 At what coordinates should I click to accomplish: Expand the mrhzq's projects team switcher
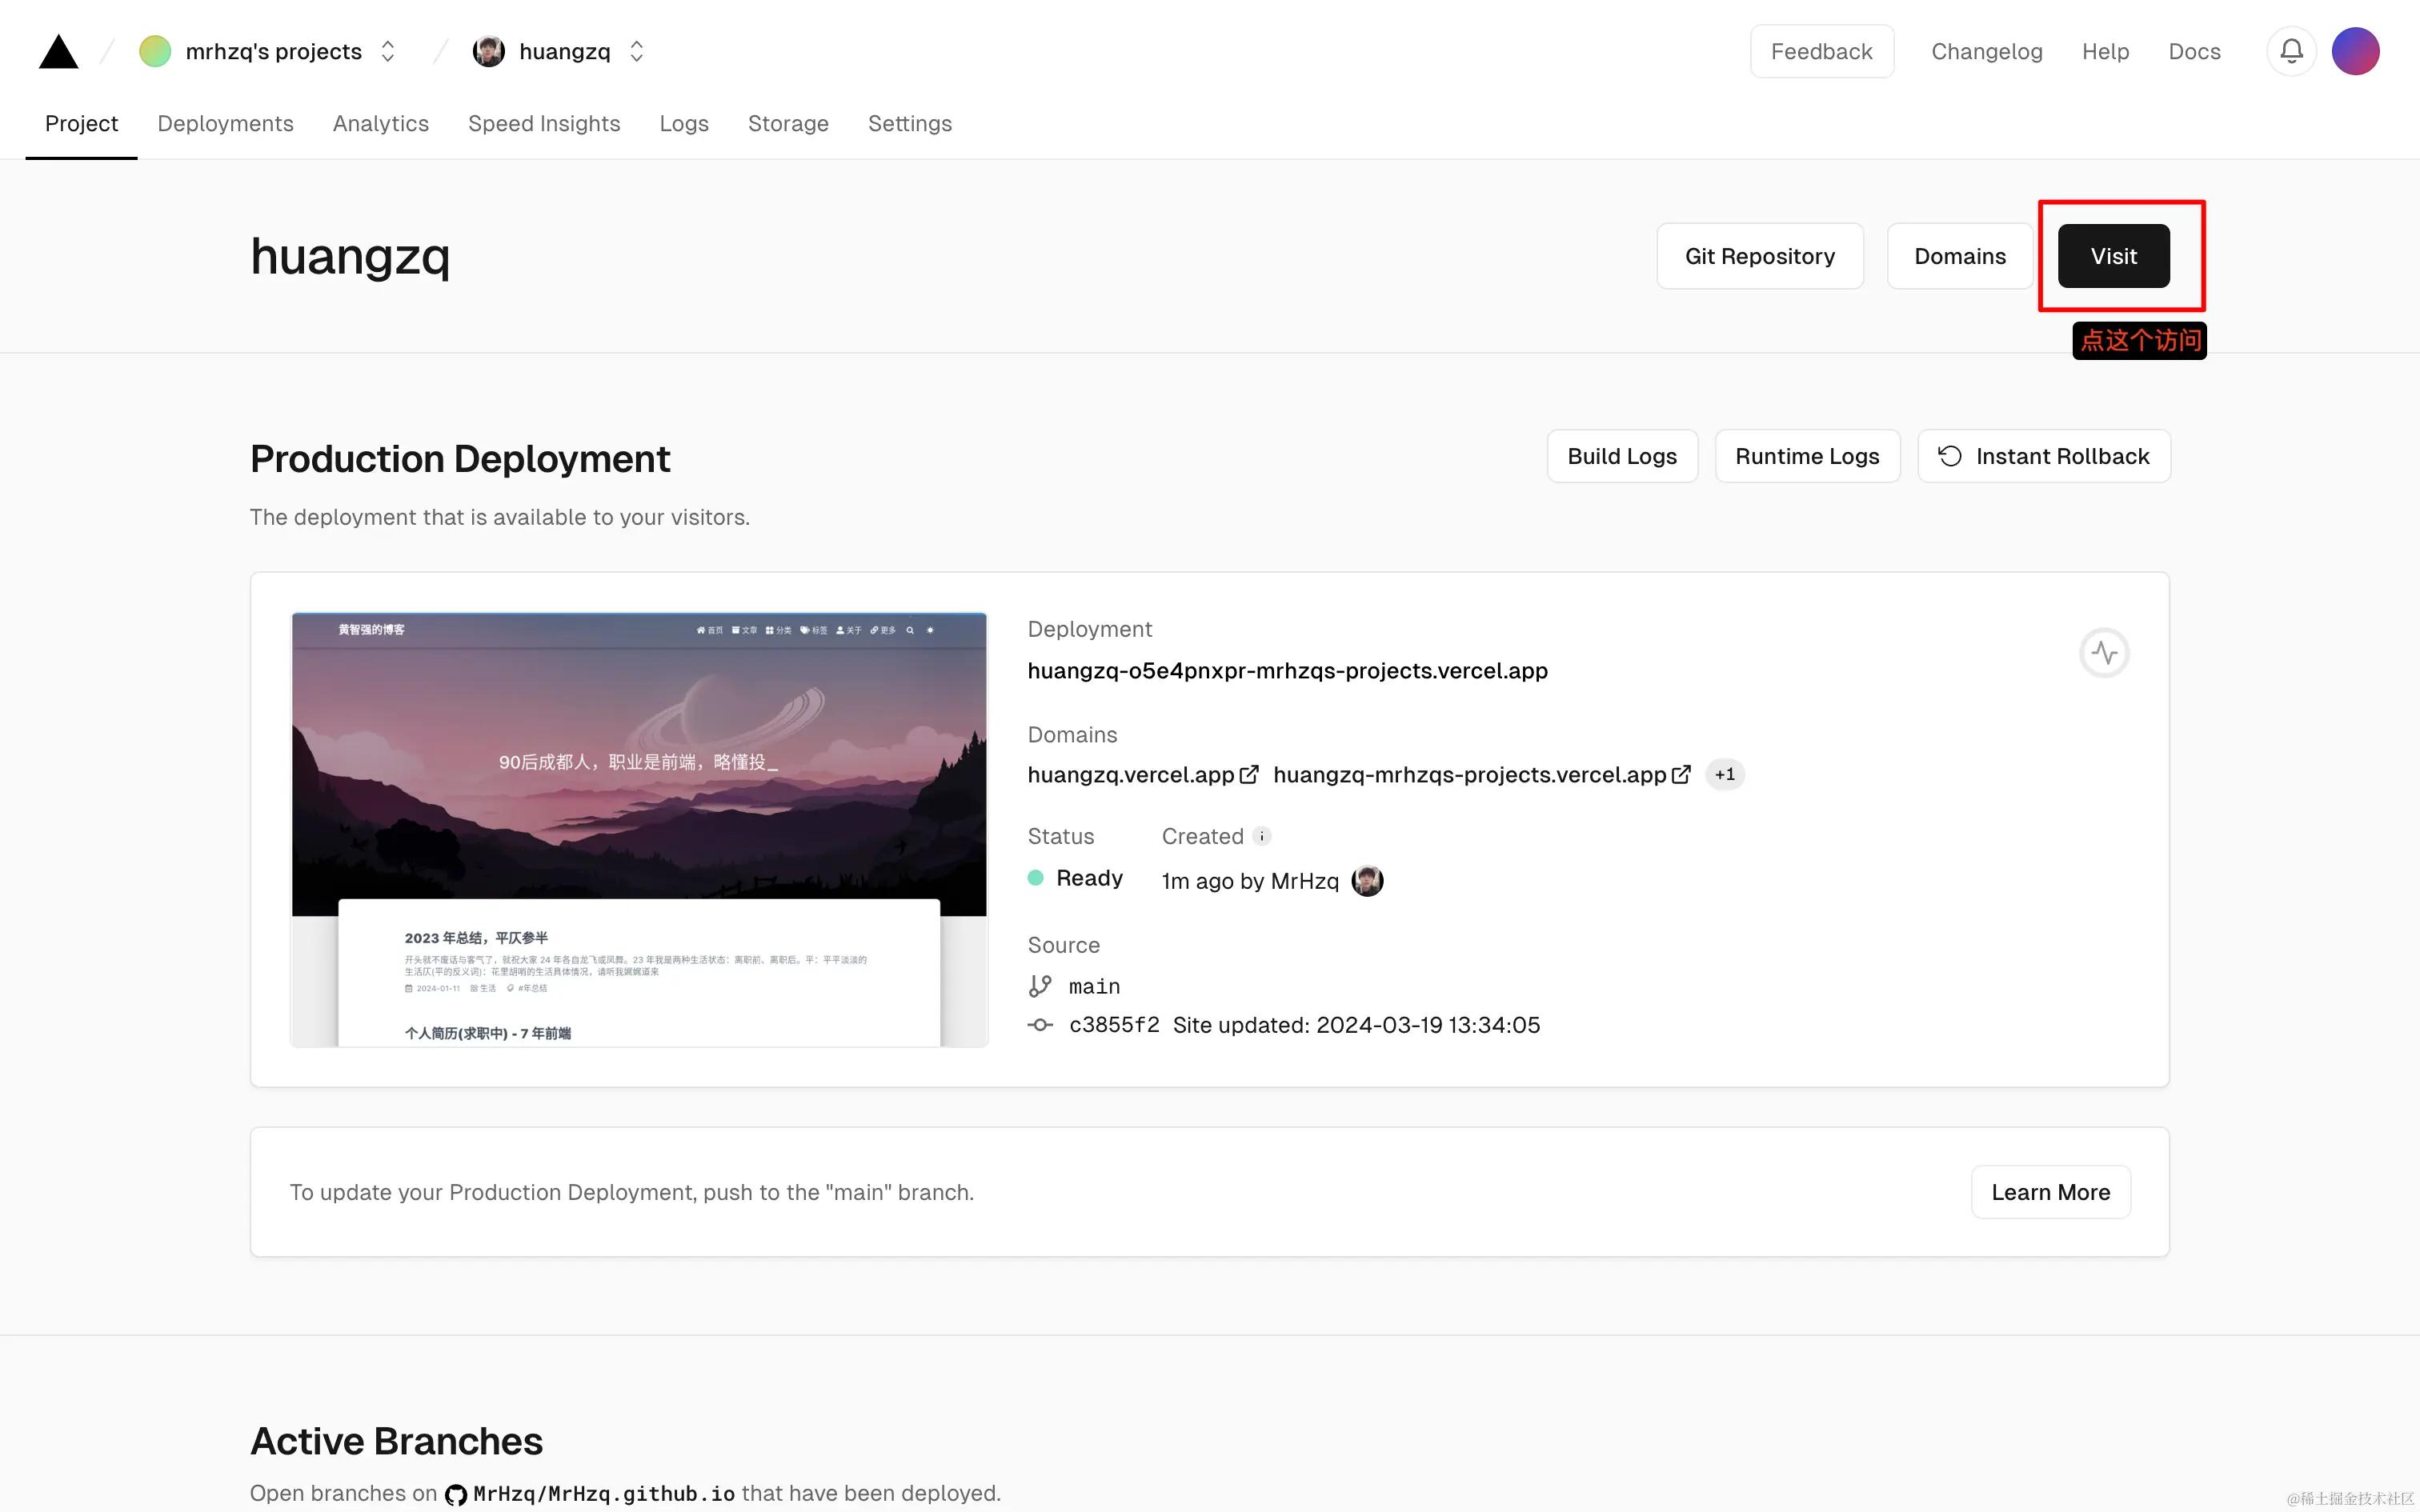coord(388,51)
